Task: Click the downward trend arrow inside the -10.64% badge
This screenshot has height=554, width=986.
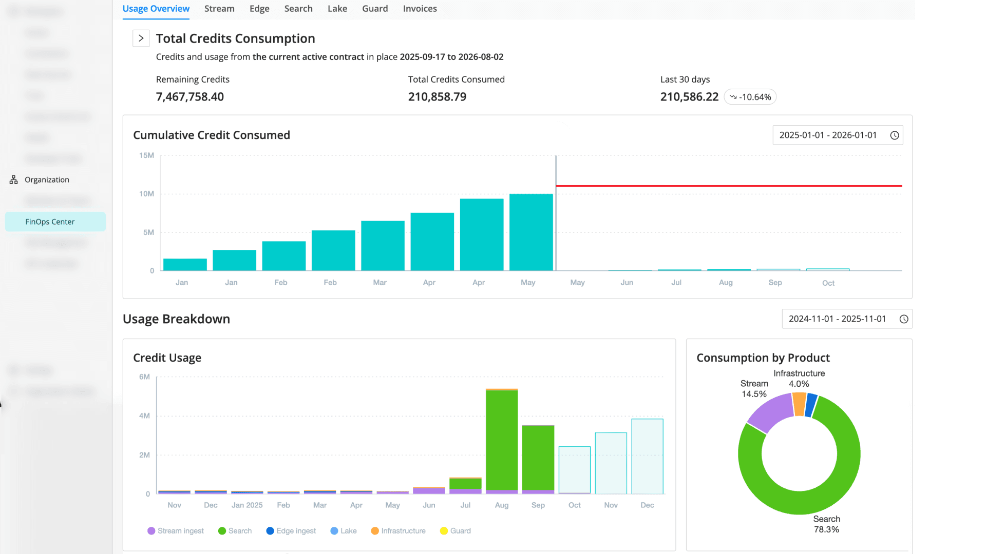Action: point(733,96)
